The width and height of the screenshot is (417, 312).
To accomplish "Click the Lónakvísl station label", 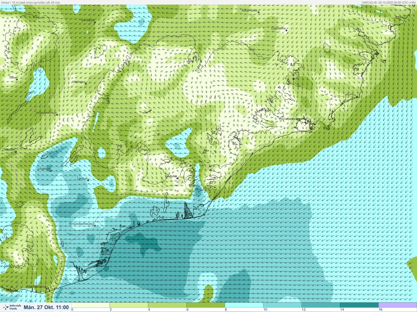I will pos(44,169).
